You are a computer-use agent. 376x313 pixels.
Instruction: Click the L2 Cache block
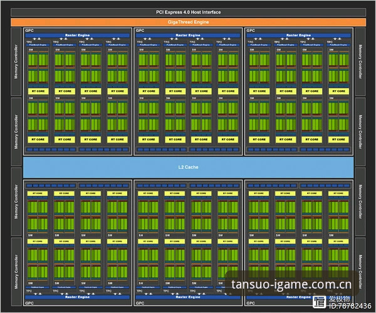click(x=188, y=167)
